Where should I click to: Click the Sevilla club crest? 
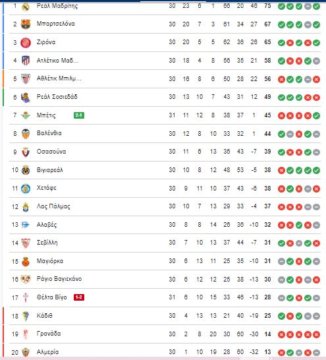(26, 243)
